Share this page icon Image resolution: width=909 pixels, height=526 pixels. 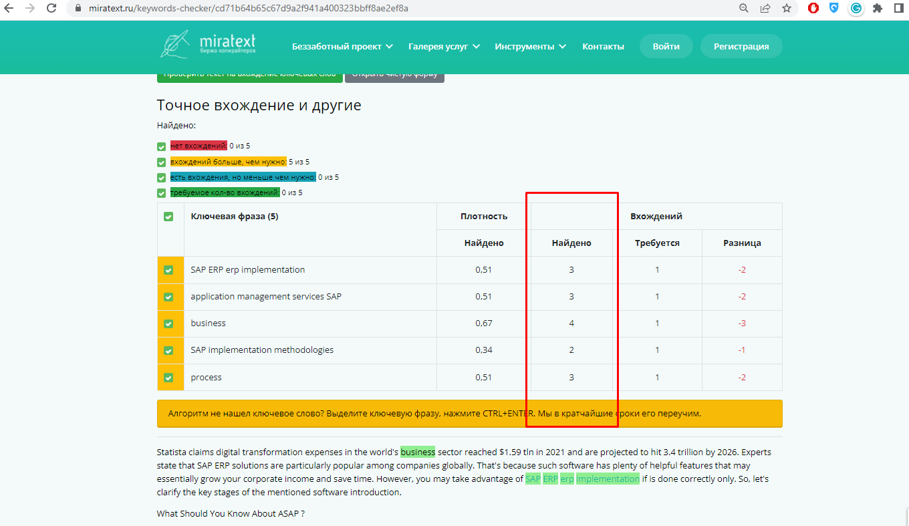click(x=765, y=9)
